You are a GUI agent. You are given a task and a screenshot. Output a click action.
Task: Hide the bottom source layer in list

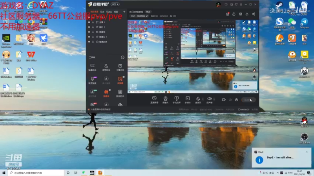(x=89, y=42)
